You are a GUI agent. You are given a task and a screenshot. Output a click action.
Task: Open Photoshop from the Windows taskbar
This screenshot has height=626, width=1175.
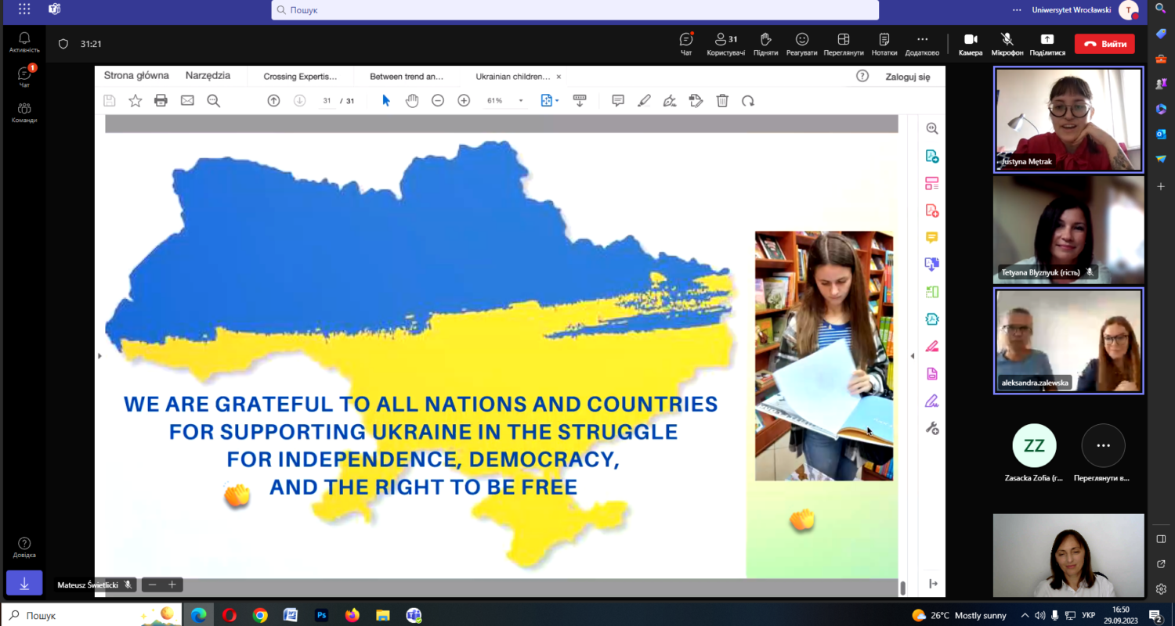click(321, 615)
